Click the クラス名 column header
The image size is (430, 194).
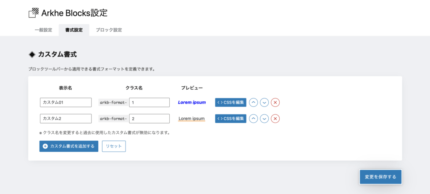point(134,88)
